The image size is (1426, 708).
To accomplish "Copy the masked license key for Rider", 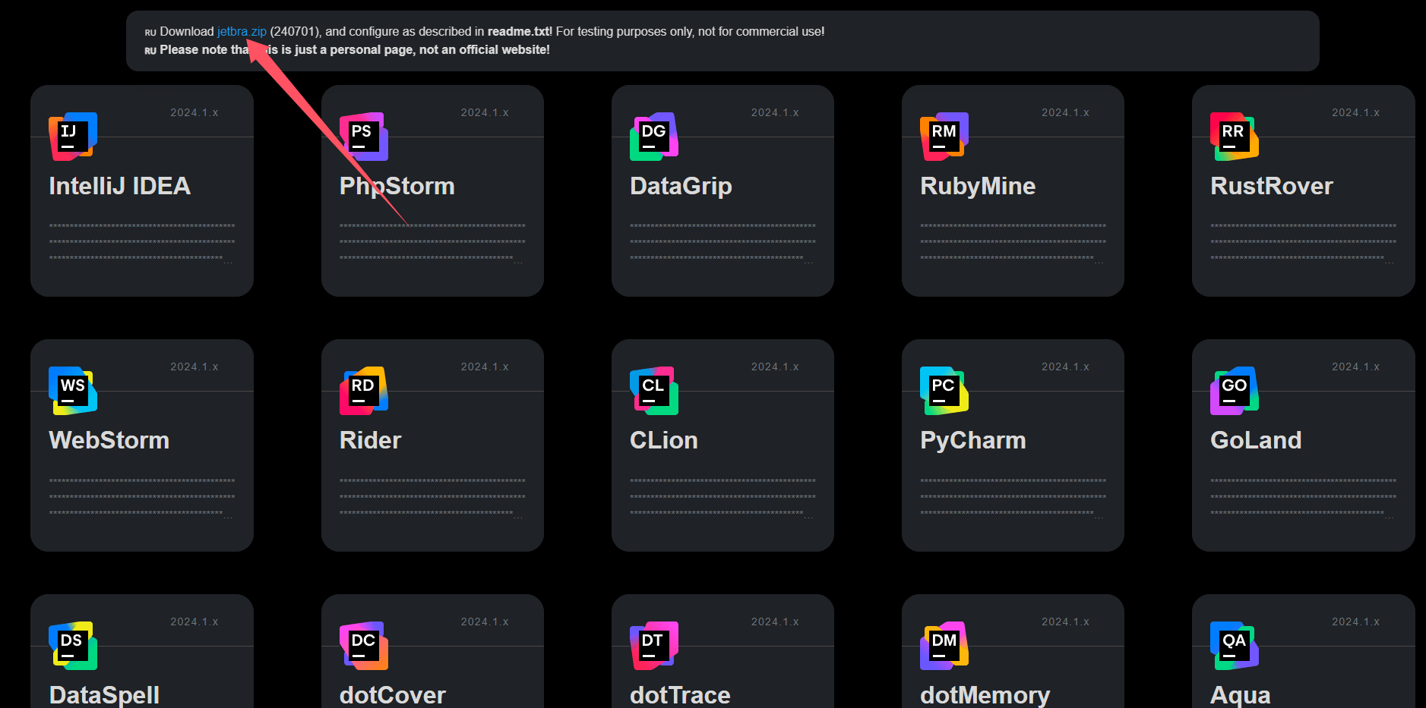I will click(x=432, y=497).
